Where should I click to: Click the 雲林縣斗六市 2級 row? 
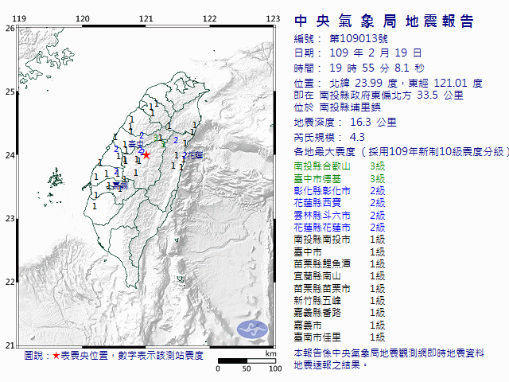pos(340,216)
